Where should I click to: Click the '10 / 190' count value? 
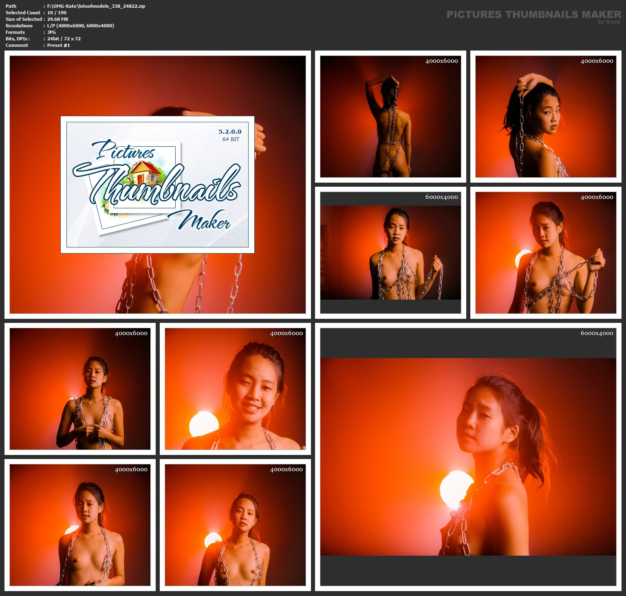click(x=57, y=13)
